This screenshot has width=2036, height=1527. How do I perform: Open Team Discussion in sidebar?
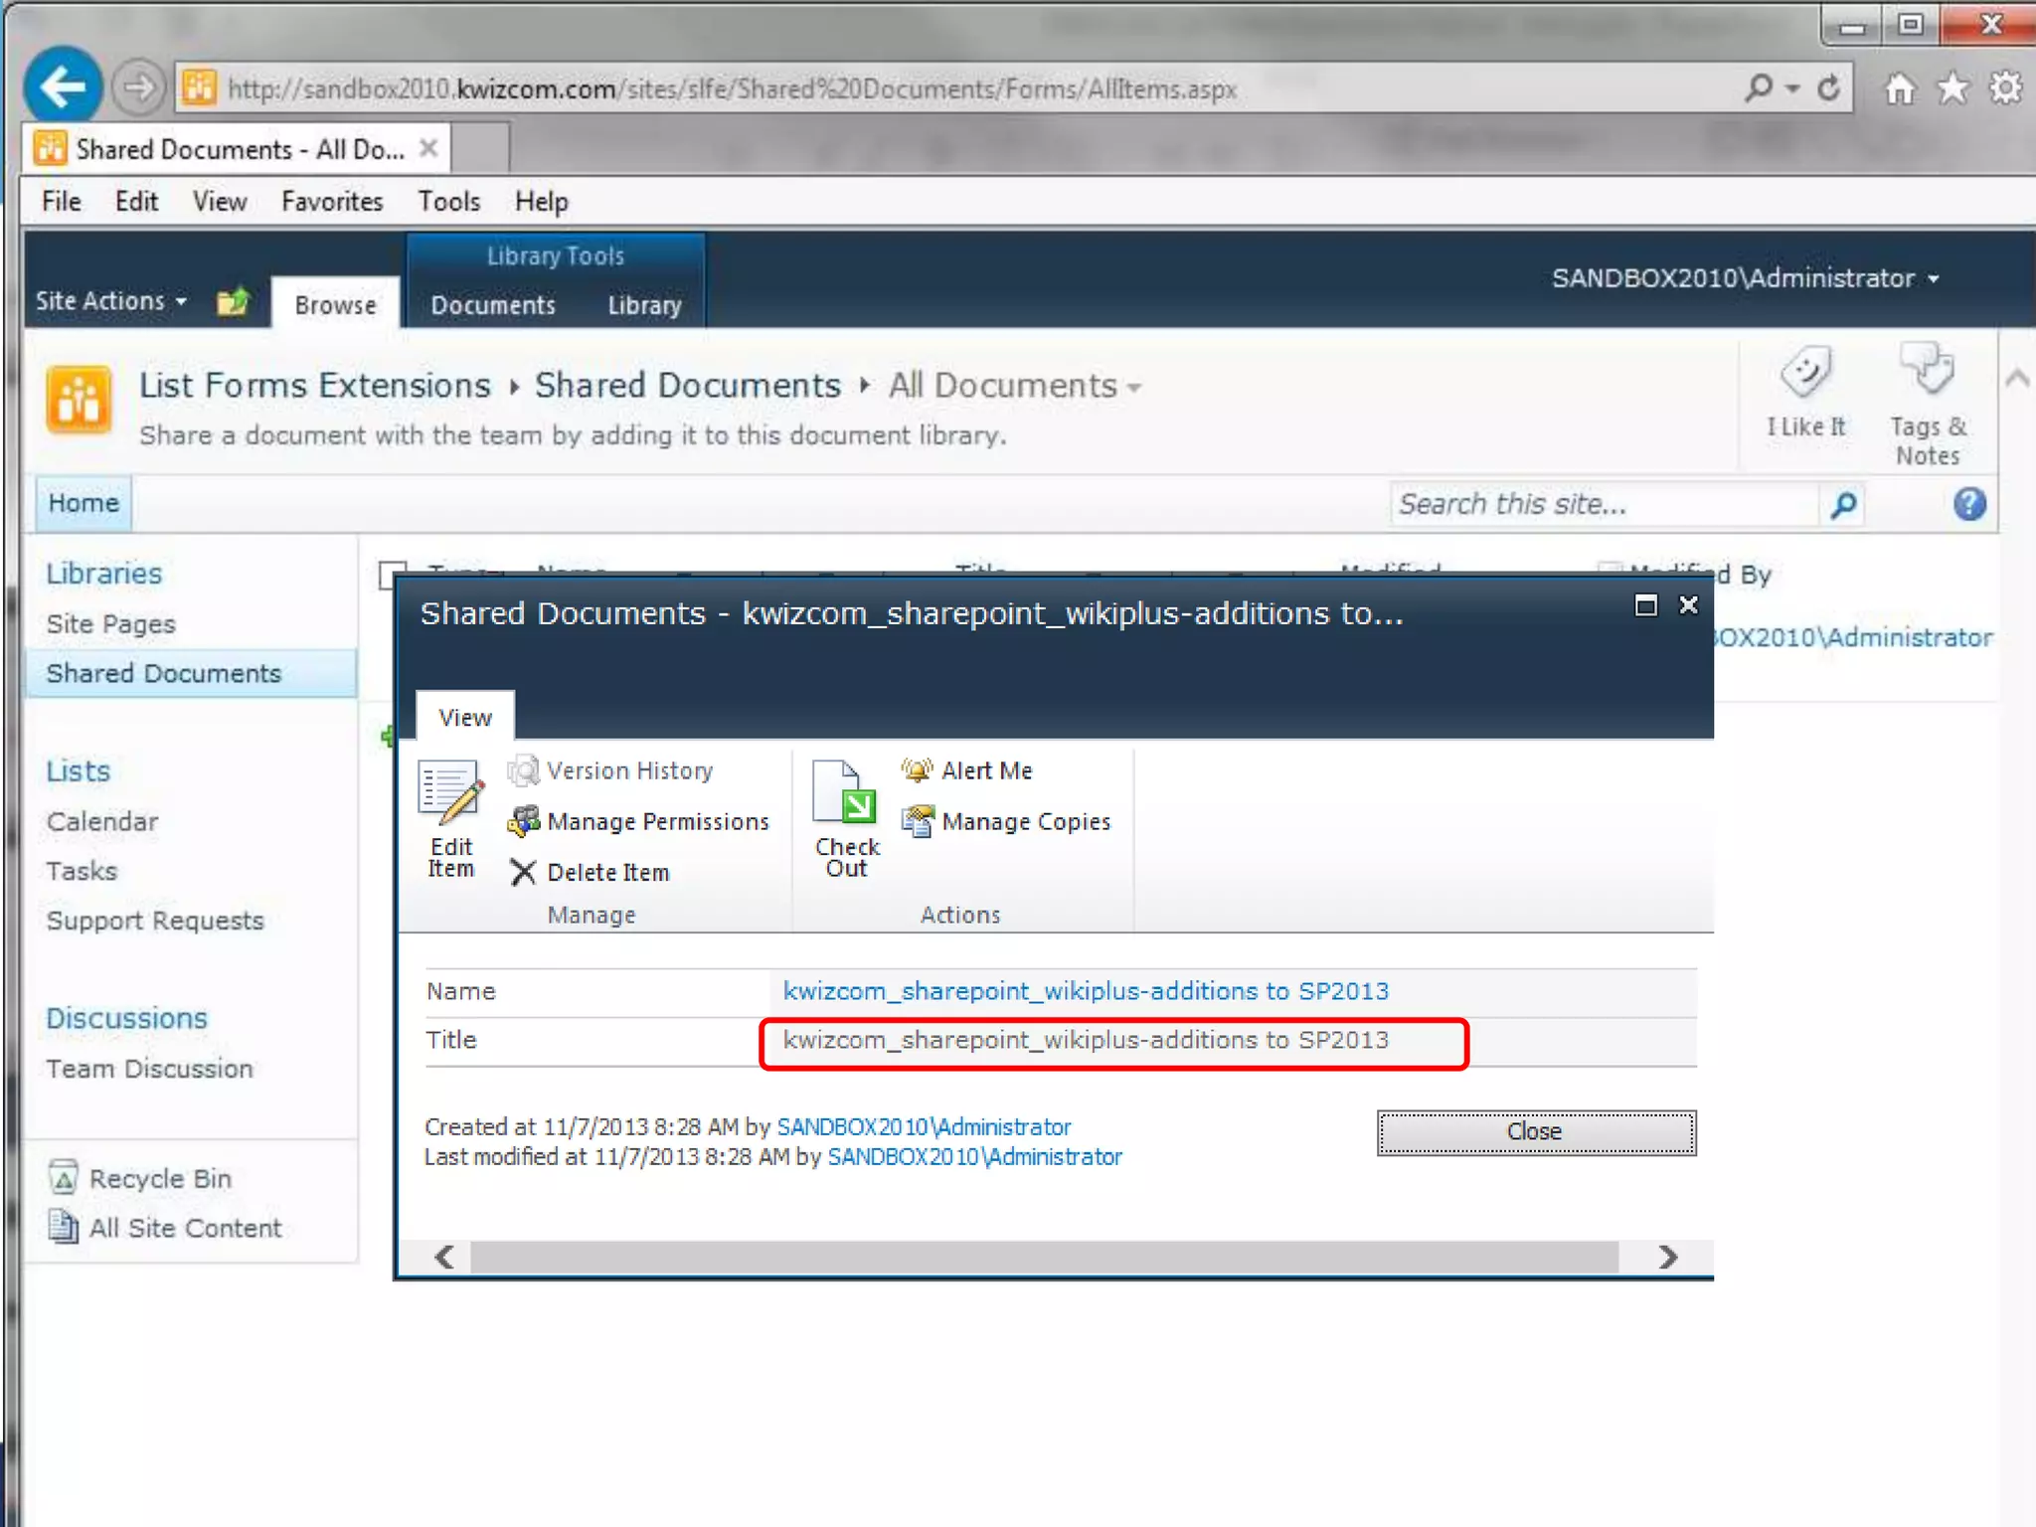[x=150, y=1069]
